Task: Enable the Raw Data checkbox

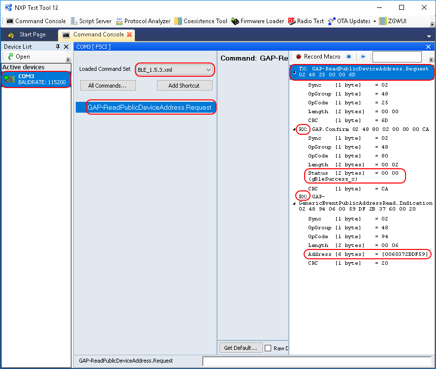Action: [x=268, y=348]
